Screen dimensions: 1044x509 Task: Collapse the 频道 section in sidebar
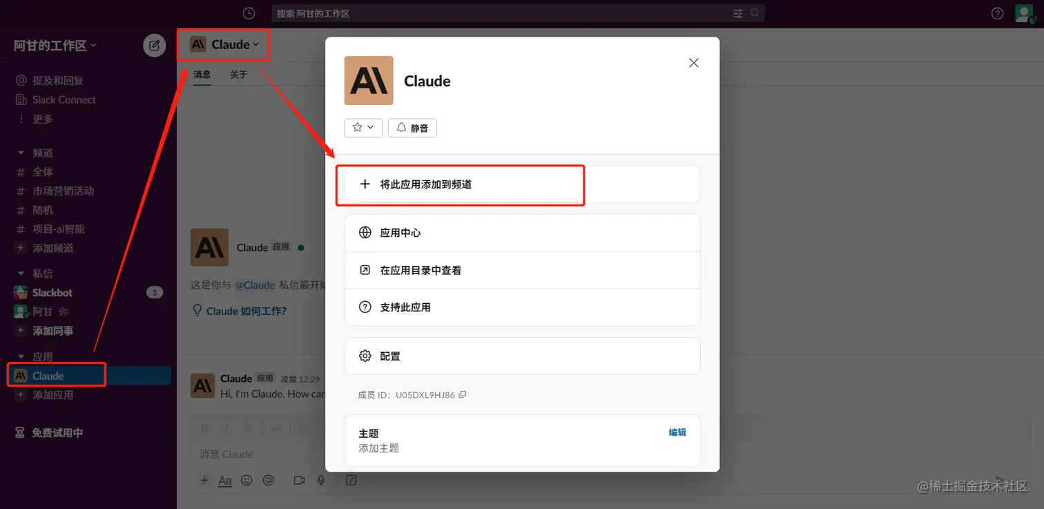pos(21,153)
